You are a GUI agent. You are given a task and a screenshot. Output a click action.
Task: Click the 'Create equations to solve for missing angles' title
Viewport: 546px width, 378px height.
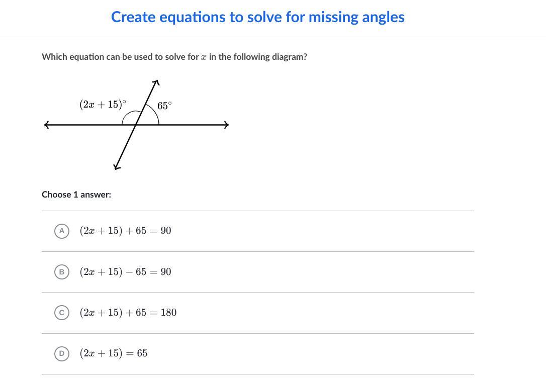point(258,17)
